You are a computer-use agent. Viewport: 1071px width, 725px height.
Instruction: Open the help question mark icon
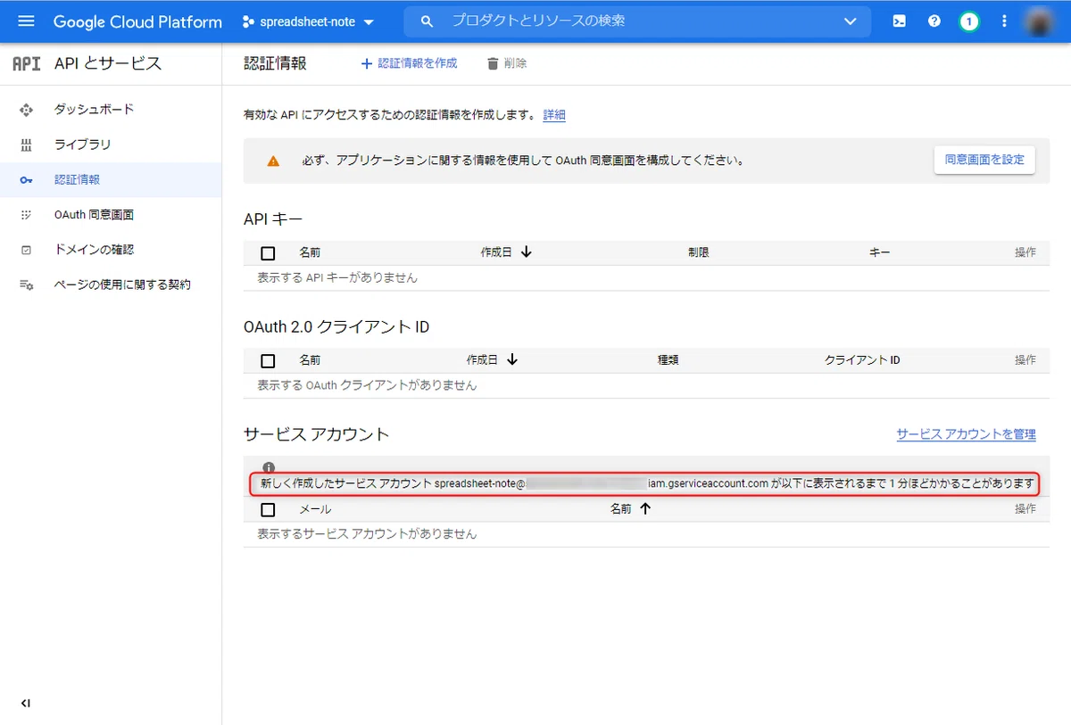click(x=934, y=21)
